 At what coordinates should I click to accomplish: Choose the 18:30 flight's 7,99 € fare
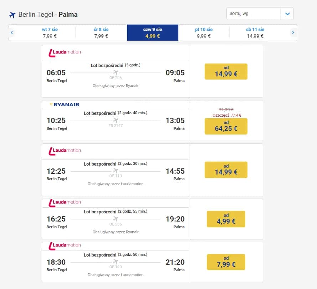226,262
